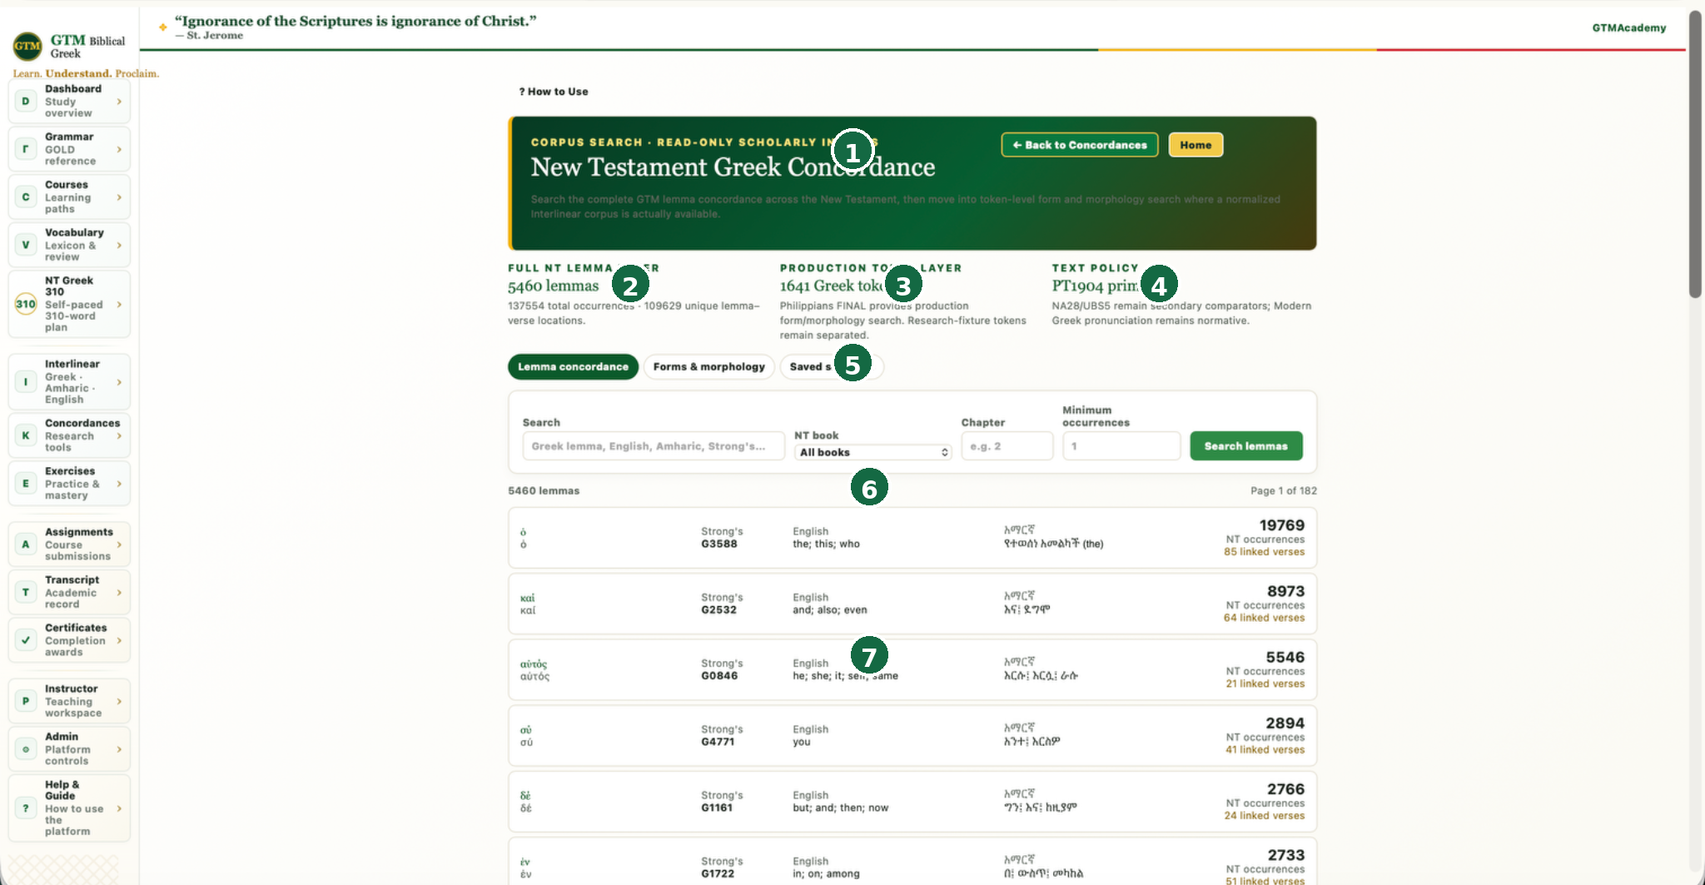Focus the Minimum occurrences field
The height and width of the screenshot is (885, 1705).
pos(1121,446)
